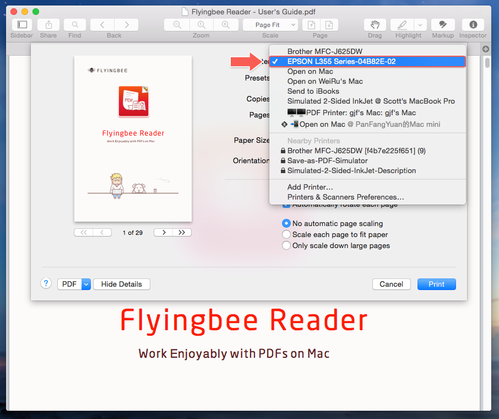
Task: Open PDF options dropdown arrow
Action: [x=86, y=284]
